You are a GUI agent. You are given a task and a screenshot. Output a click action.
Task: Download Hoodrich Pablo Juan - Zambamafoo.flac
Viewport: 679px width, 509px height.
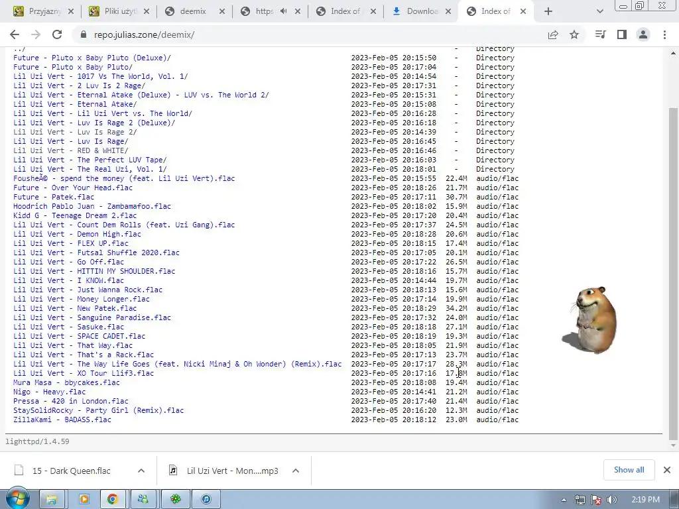[92, 206]
